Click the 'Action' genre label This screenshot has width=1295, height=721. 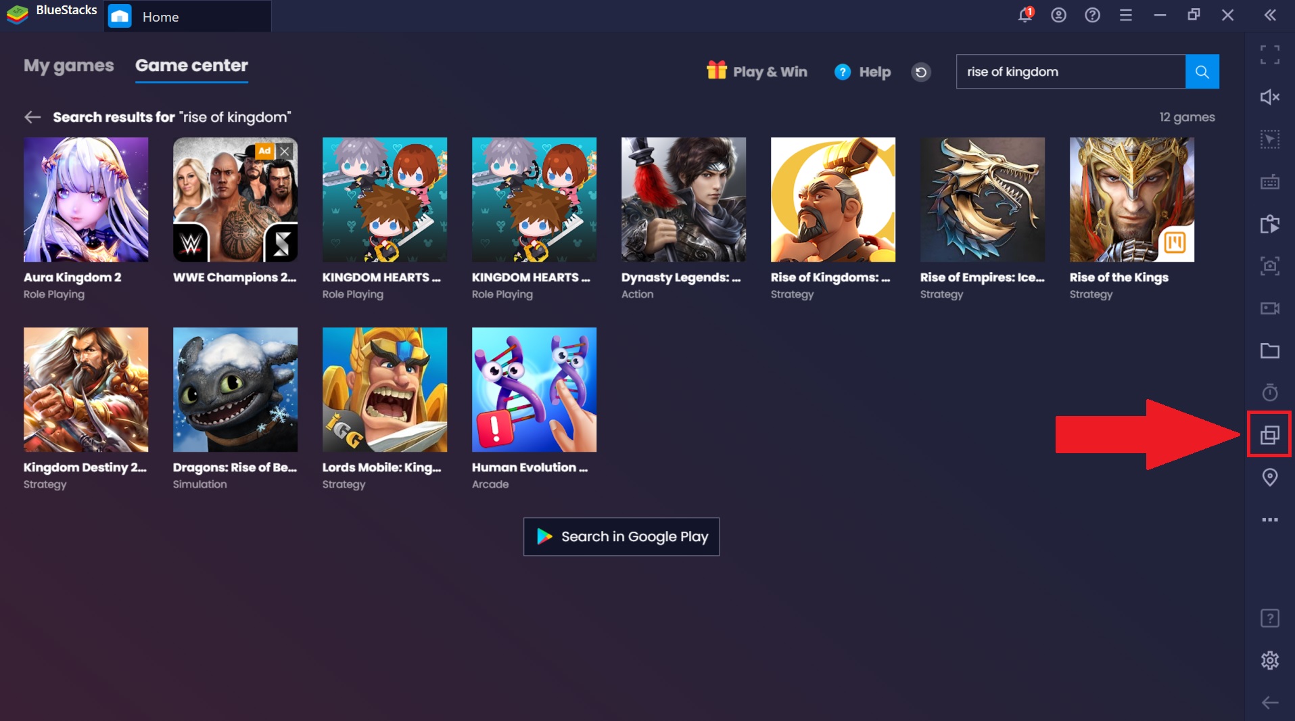(638, 294)
